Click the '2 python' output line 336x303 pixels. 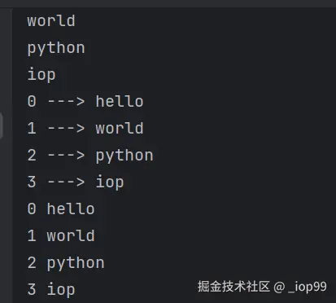[66, 263]
